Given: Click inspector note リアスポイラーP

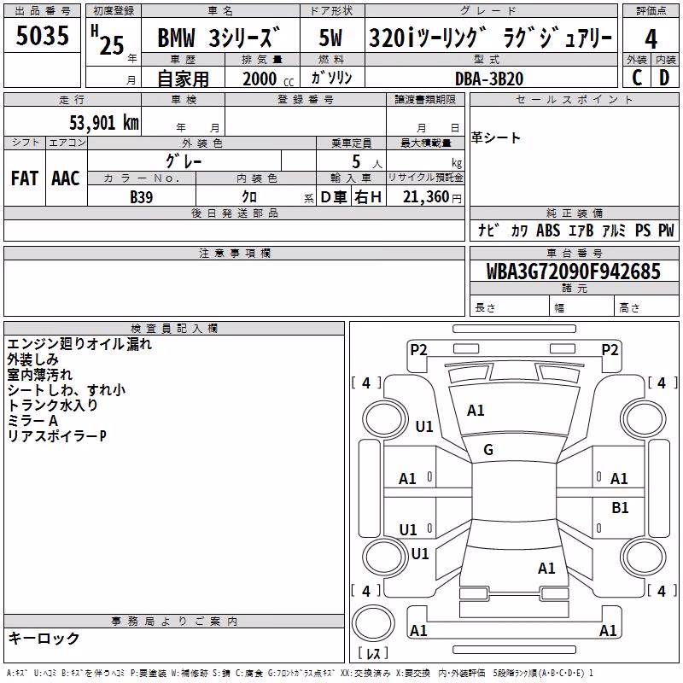Looking at the screenshot, I should tap(56, 436).
